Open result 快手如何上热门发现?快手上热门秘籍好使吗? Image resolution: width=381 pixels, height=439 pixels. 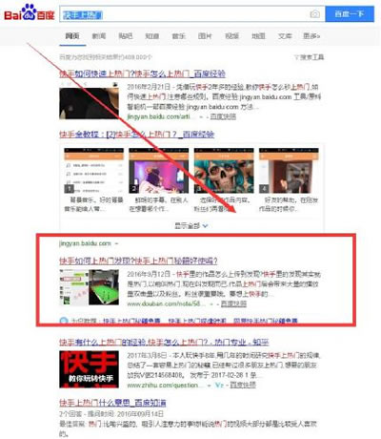coord(138,261)
